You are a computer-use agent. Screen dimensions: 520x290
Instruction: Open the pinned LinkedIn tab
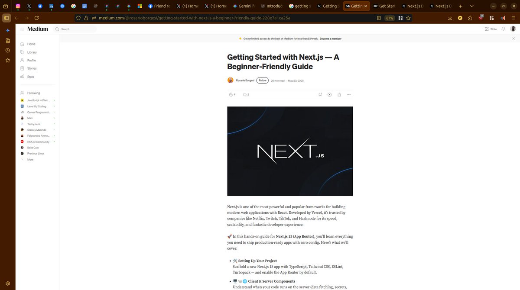(51, 6)
